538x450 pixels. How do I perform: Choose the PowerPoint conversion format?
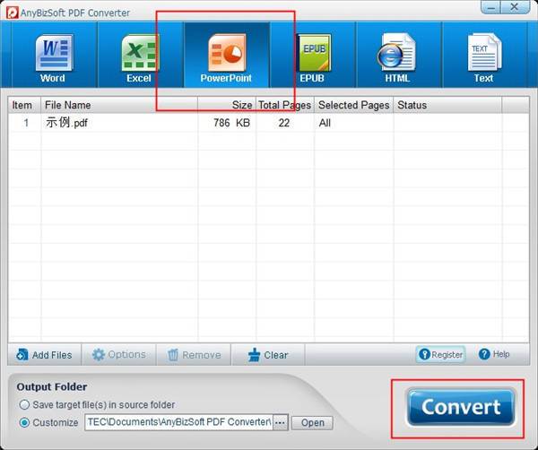(x=227, y=55)
